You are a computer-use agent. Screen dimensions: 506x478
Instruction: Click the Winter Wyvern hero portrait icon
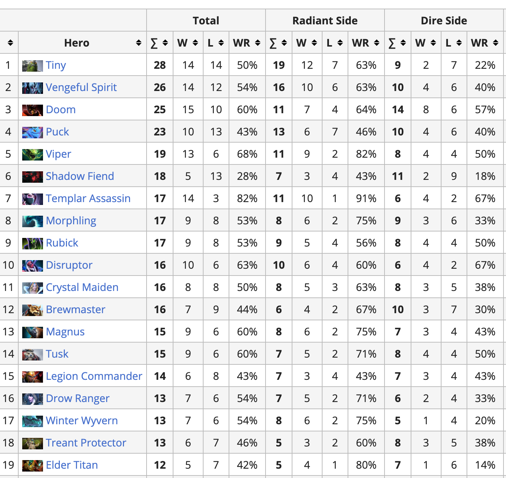point(32,421)
